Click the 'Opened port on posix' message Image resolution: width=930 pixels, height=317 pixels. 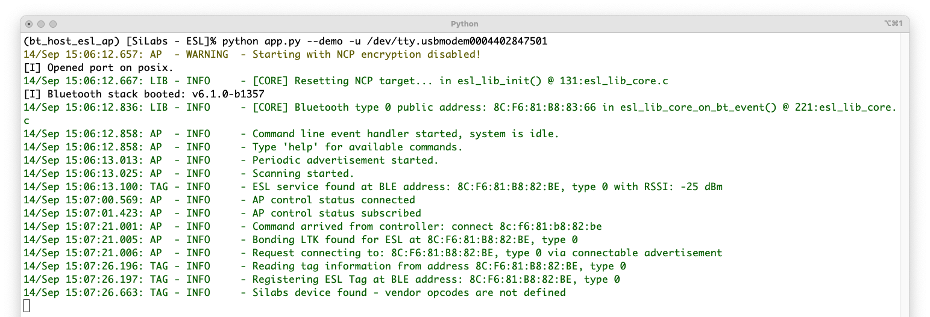pos(98,68)
